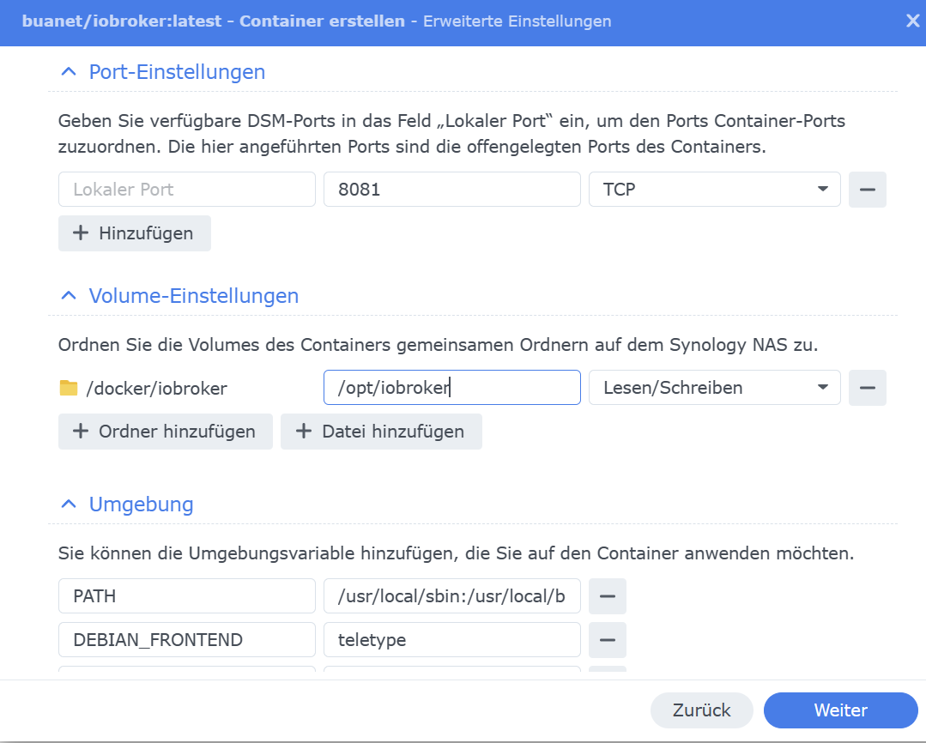
Task: Click the mount path field /opt/iobroker
Action: (x=451, y=388)
